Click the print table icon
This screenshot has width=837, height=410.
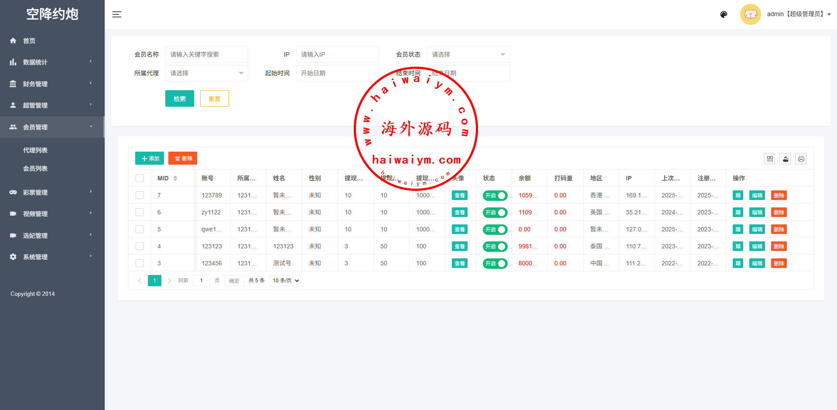point(801,159)
